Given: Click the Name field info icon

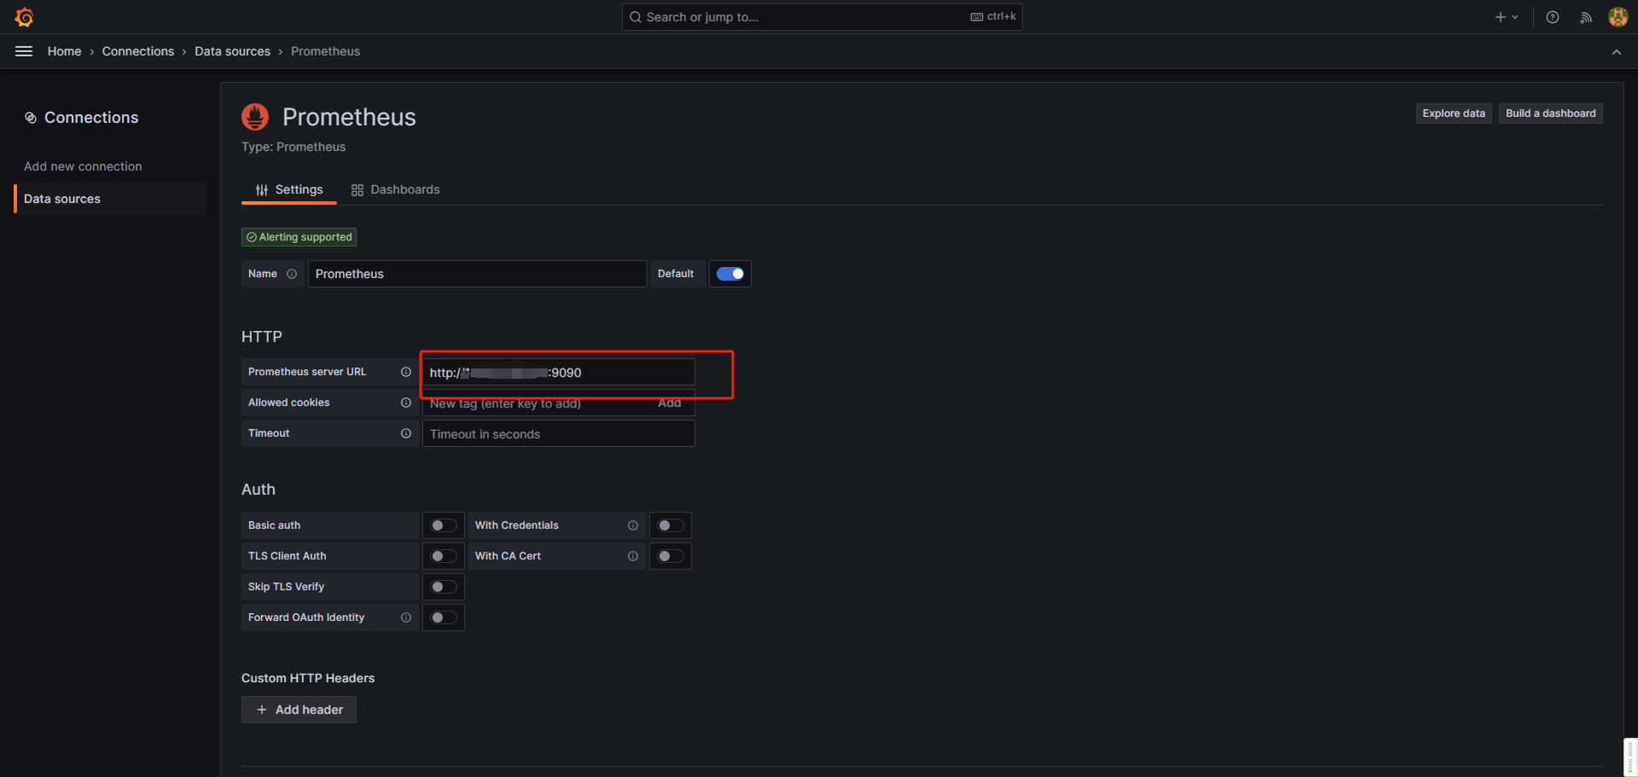Looking at the screenshot, I should [x=292, y=274].
